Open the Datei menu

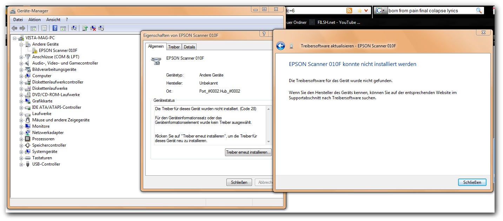[x=18, y=20]
